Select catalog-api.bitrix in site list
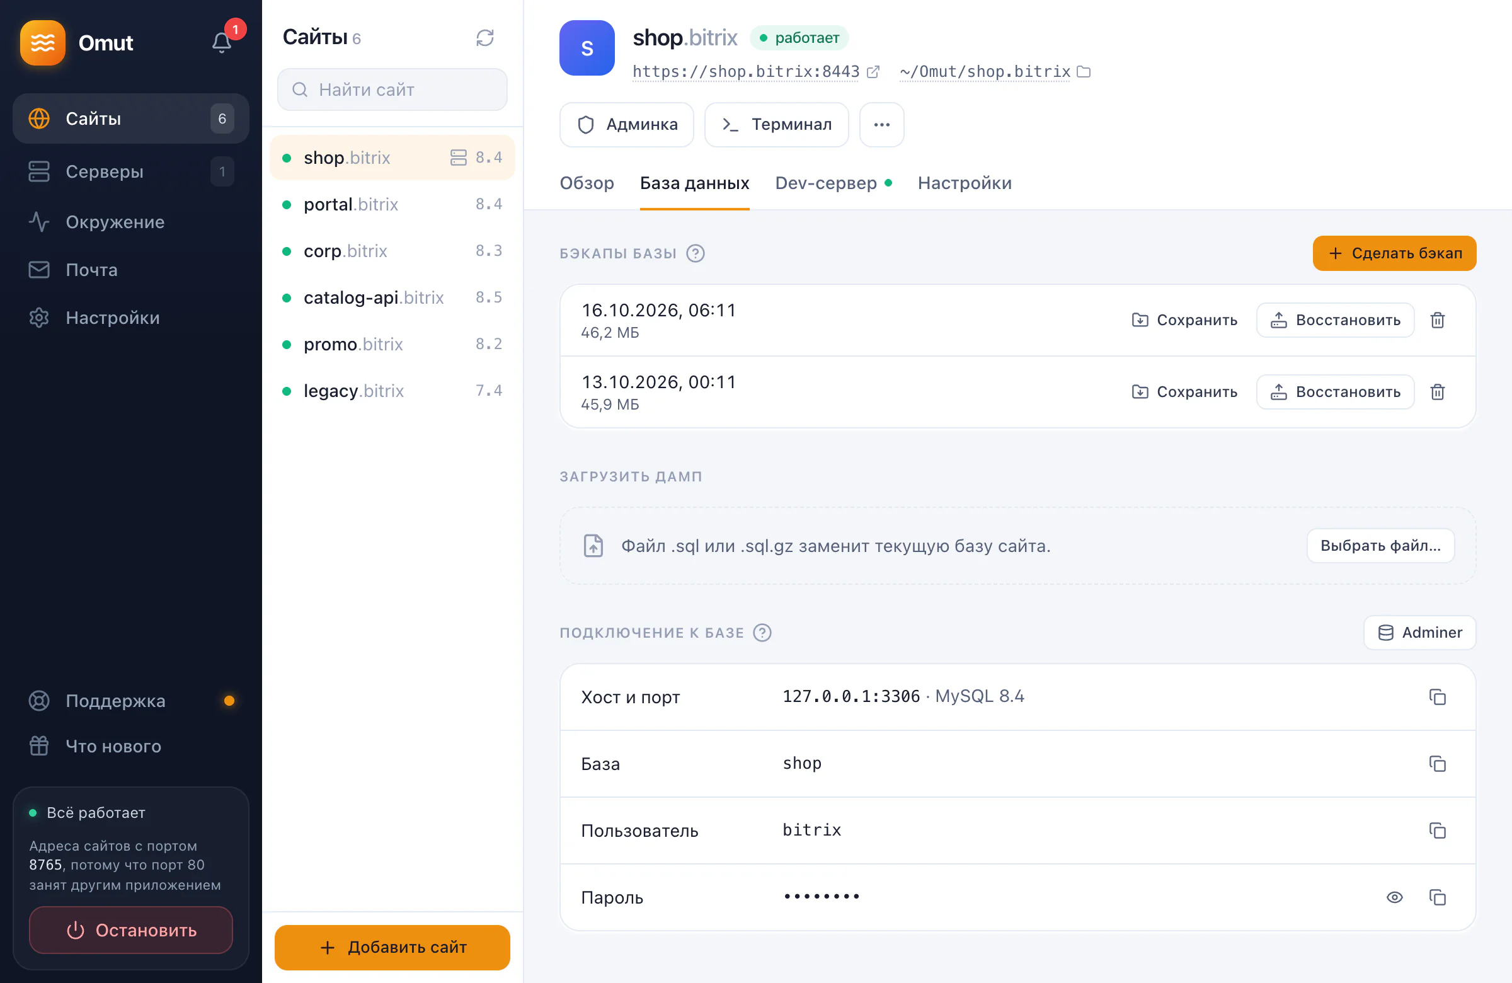This screenshot has height=983, width=1512. (392, 297)
